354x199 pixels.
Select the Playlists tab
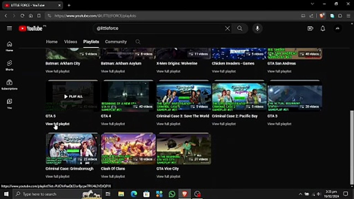(91, 42)
